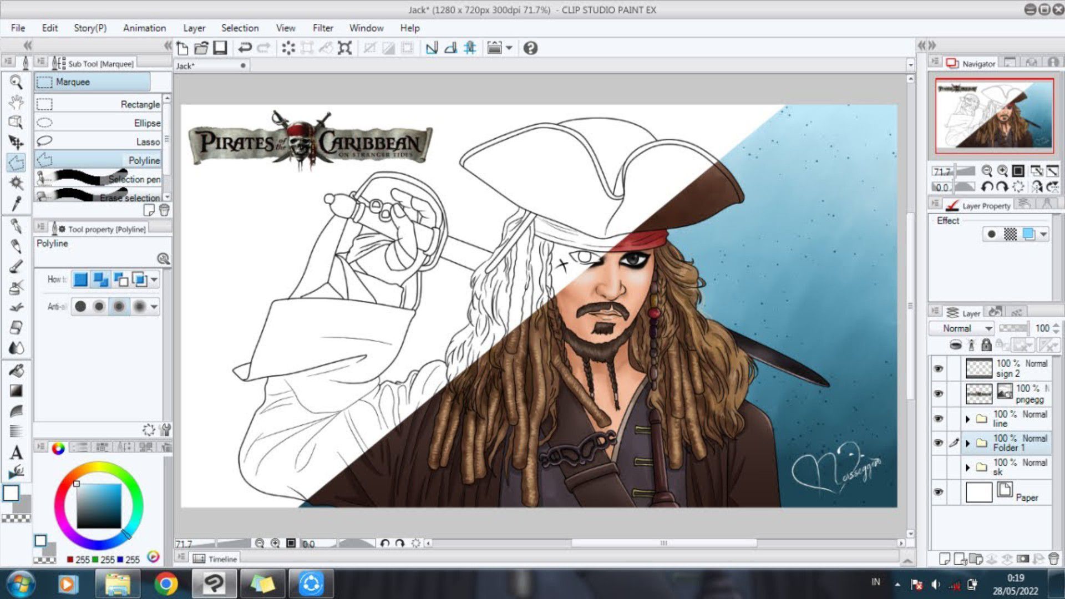Viewport: 1065px width, 599px height.
Task: Hide the sign 2 layer
Action: (939, 369)
